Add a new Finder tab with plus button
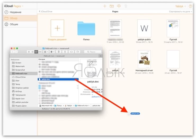The height and width of the screenshot is (139, 196). (x=100, y=56)
